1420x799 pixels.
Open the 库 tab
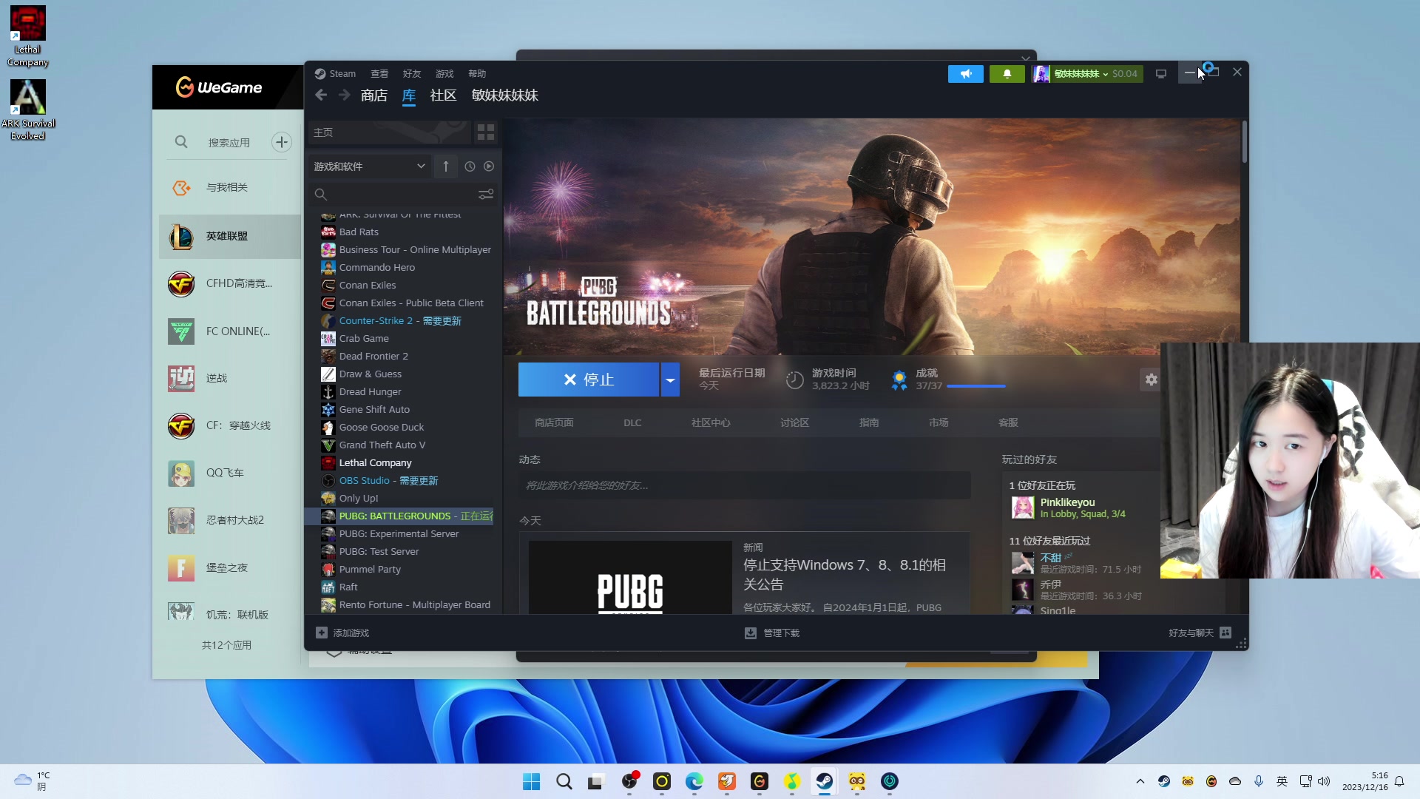click(x=409, y=95)
